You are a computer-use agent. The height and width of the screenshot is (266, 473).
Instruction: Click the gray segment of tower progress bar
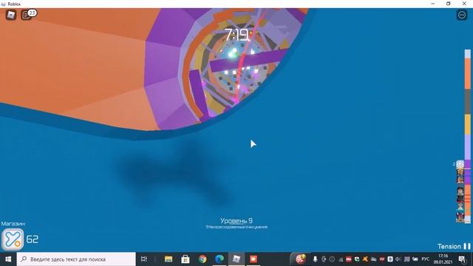[x=468, y=102]
